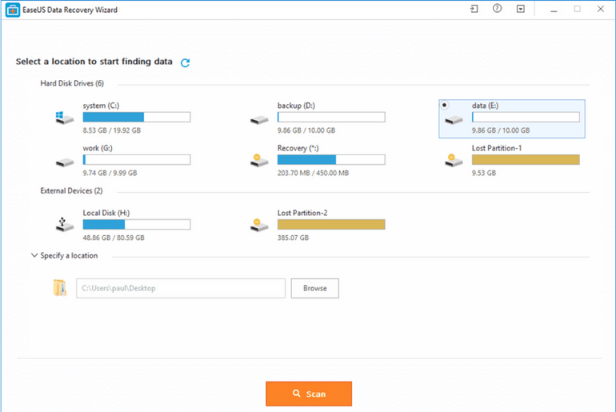Click the 385.07 GB size text
616x412 pixels.
click(293, 238)
